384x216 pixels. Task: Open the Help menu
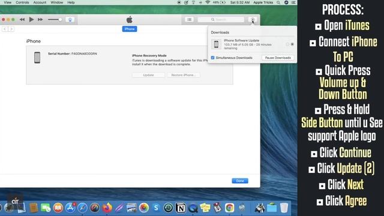pos(71,2)
